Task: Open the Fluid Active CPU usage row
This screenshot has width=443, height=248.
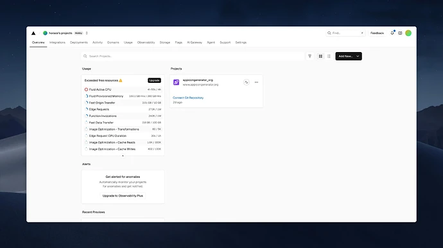Action: coord(123,89)
